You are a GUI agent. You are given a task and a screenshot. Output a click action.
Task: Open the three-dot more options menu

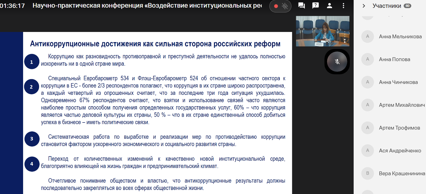(343, 6)
